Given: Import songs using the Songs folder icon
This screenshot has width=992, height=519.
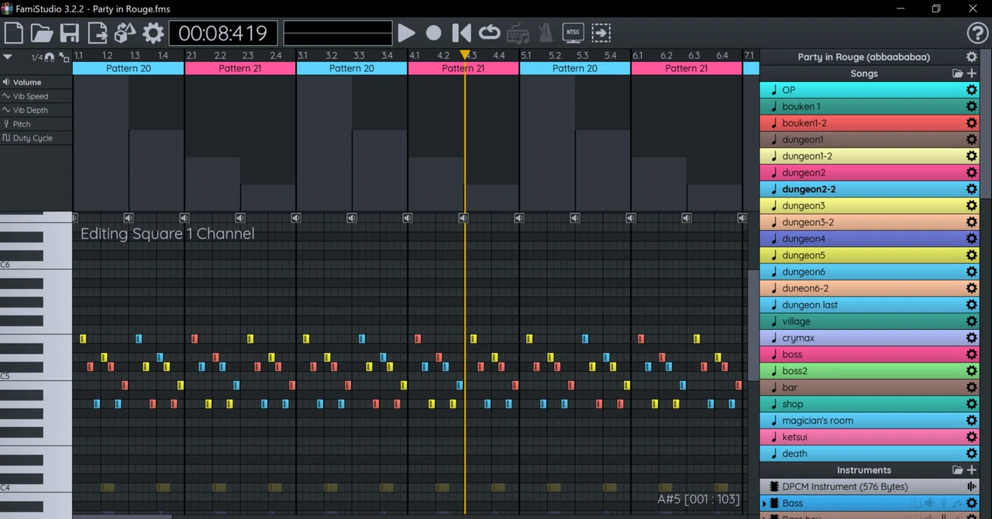Looking at the screenshot, I should tap(958, 74).
